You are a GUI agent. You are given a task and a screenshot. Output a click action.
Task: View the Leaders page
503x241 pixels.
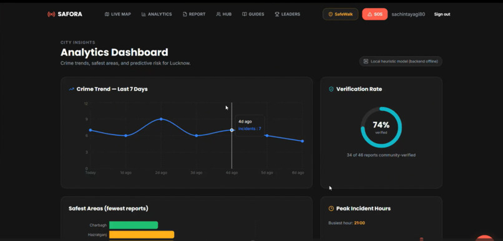(288, 14)
